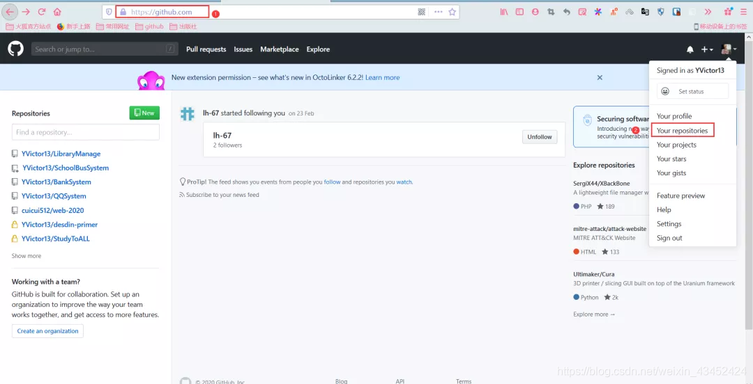Image resolution: width=753 pixels, height=384 pixels.
Task: Open the 新手上路 bookmark
Action: [x=73, y=26]
